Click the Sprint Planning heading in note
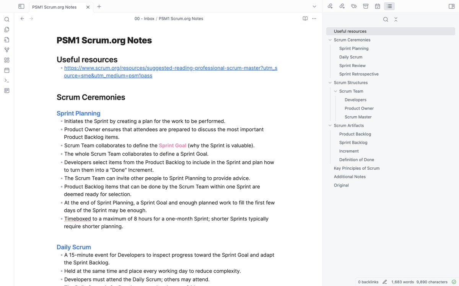Screen dimensions: 459x286 tap(78, 113)
